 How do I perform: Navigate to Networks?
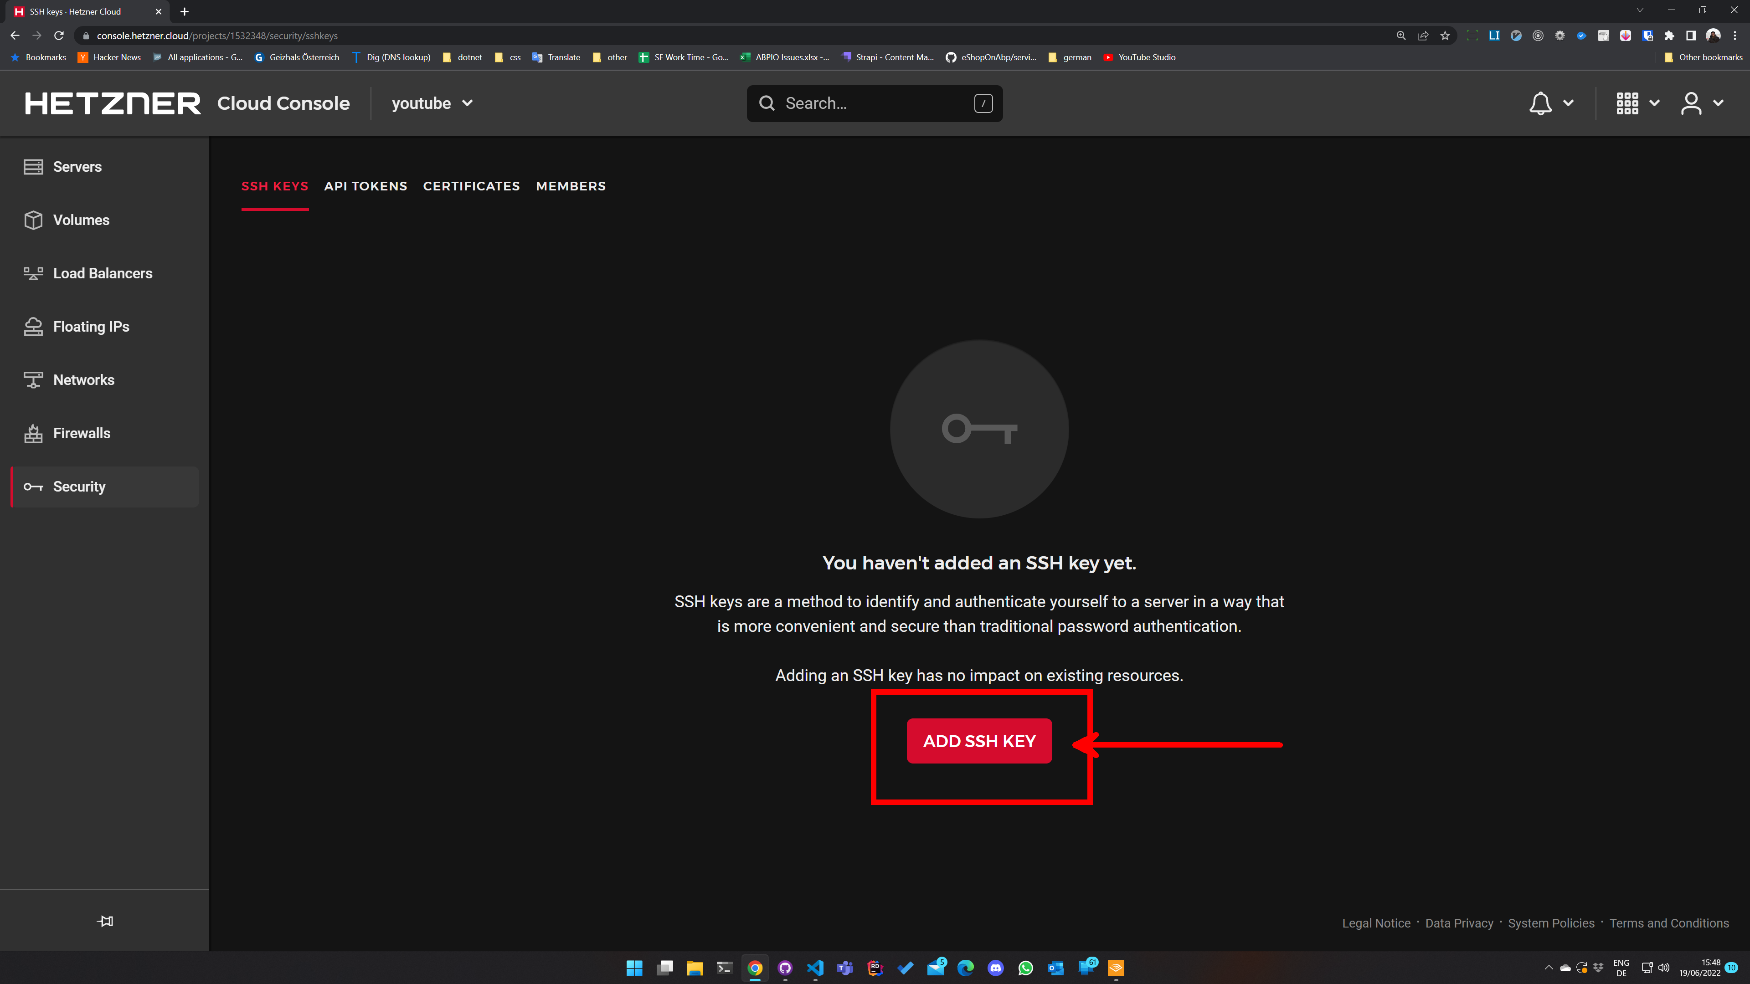pyautogui.click(x=83, y=379)
